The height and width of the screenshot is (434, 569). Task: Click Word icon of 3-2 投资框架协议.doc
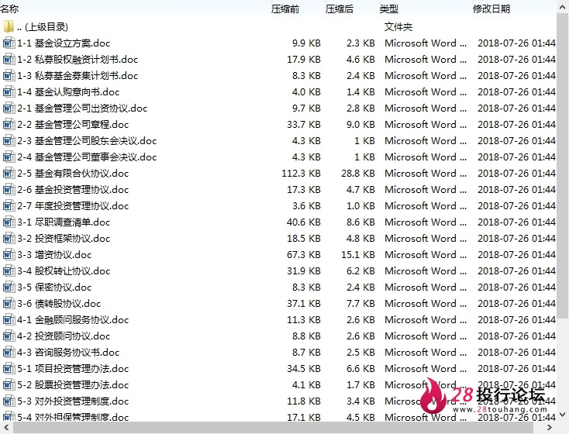click(9, 239)
